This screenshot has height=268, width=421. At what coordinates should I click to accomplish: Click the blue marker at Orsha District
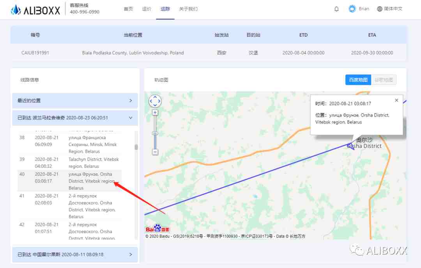click(350, 146)
